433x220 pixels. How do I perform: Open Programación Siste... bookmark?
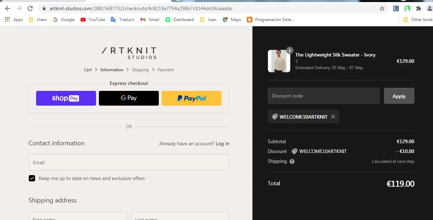pyautogui.click(x=270, y=20)
